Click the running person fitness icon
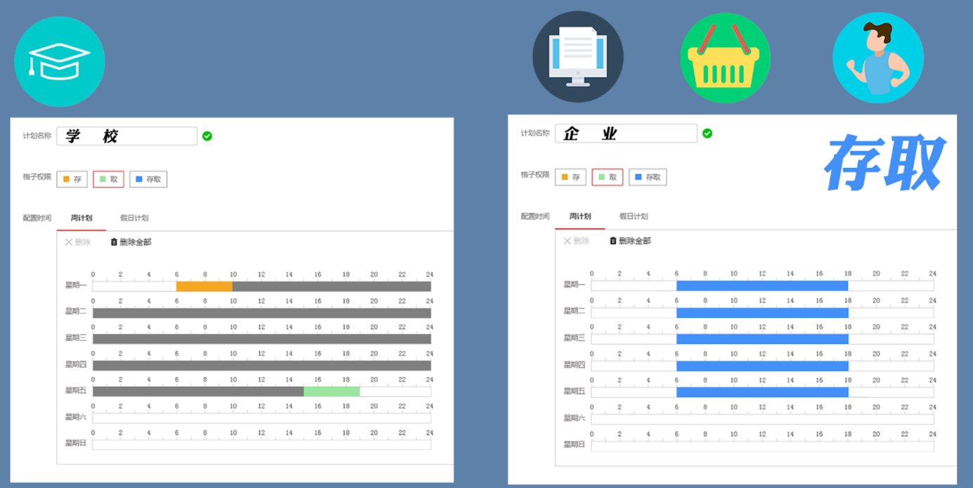 coord(877,58)
